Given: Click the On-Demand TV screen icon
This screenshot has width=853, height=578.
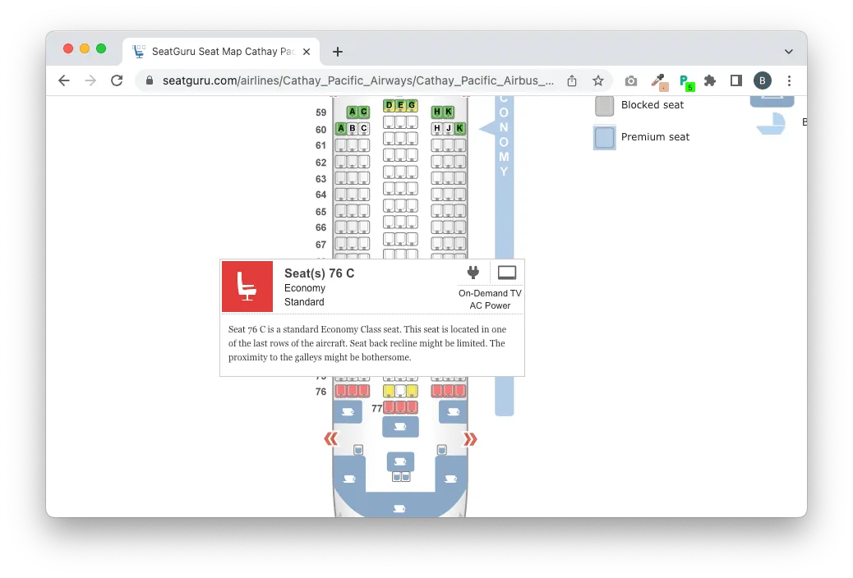Looking at the screenshot, I should (507, 273).
